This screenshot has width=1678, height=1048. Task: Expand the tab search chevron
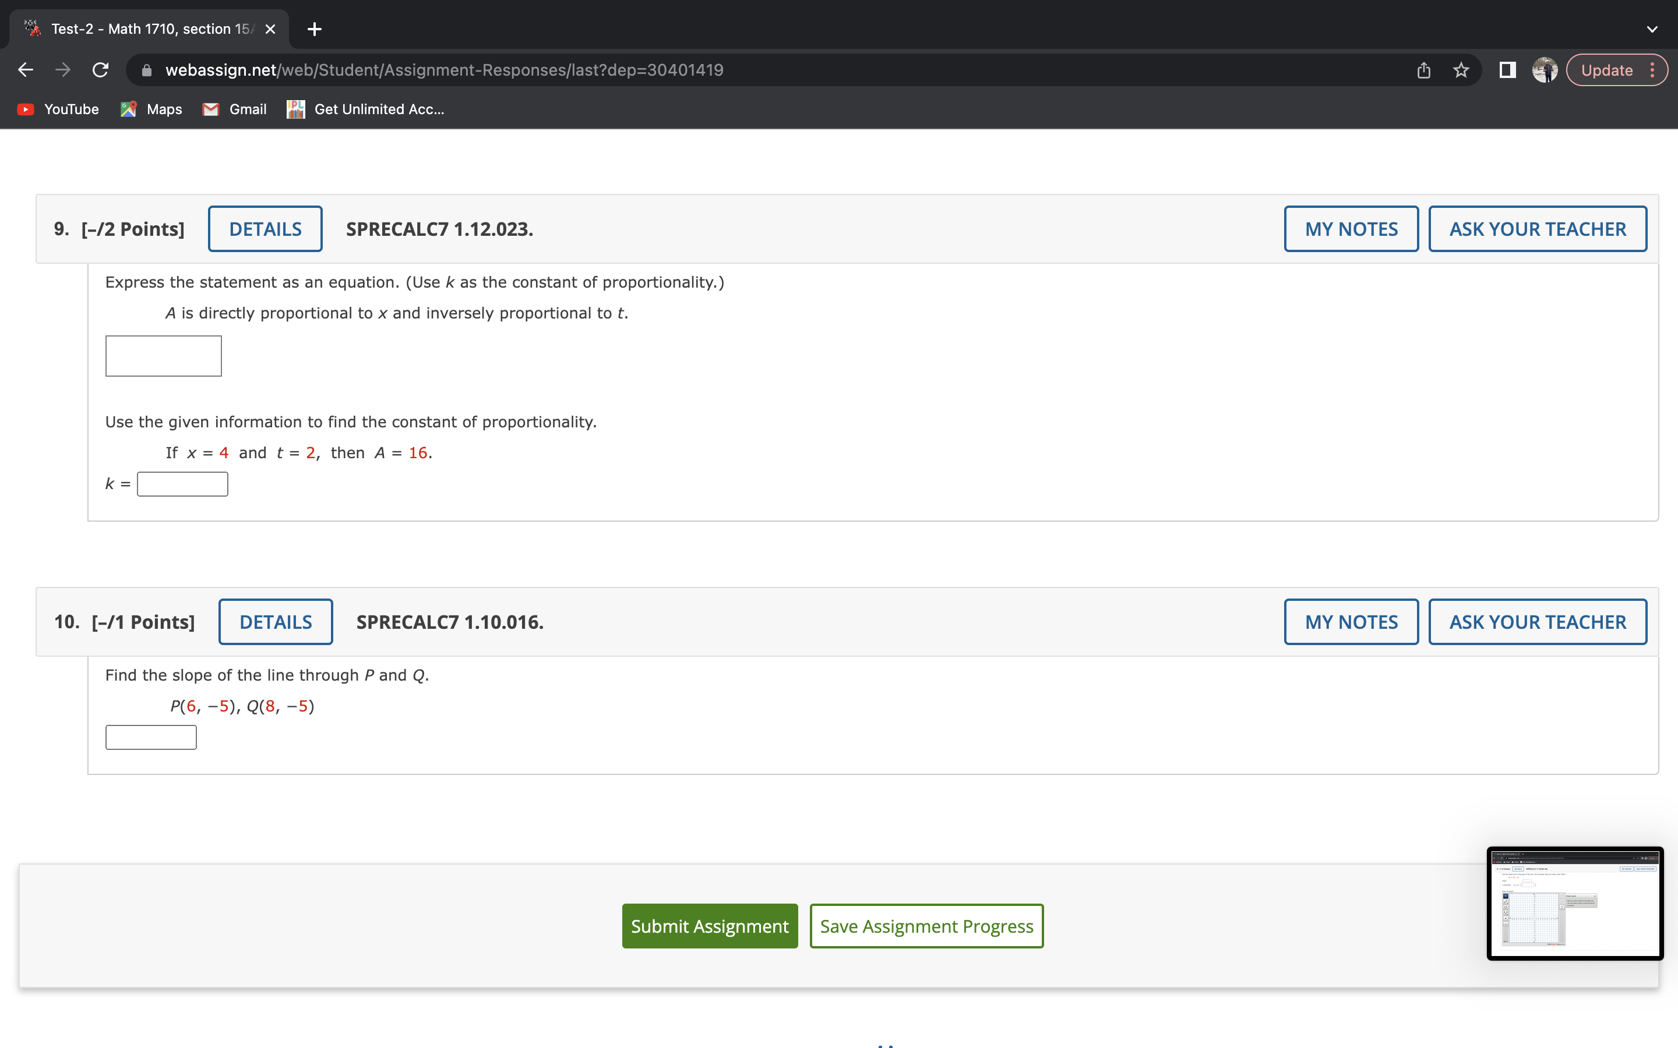1652,29
